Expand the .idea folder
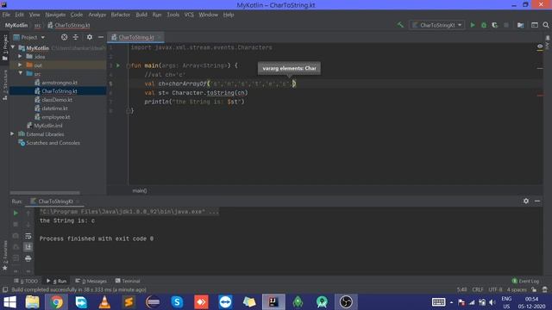Screen dimensions: 552x310 click(20, 56)
